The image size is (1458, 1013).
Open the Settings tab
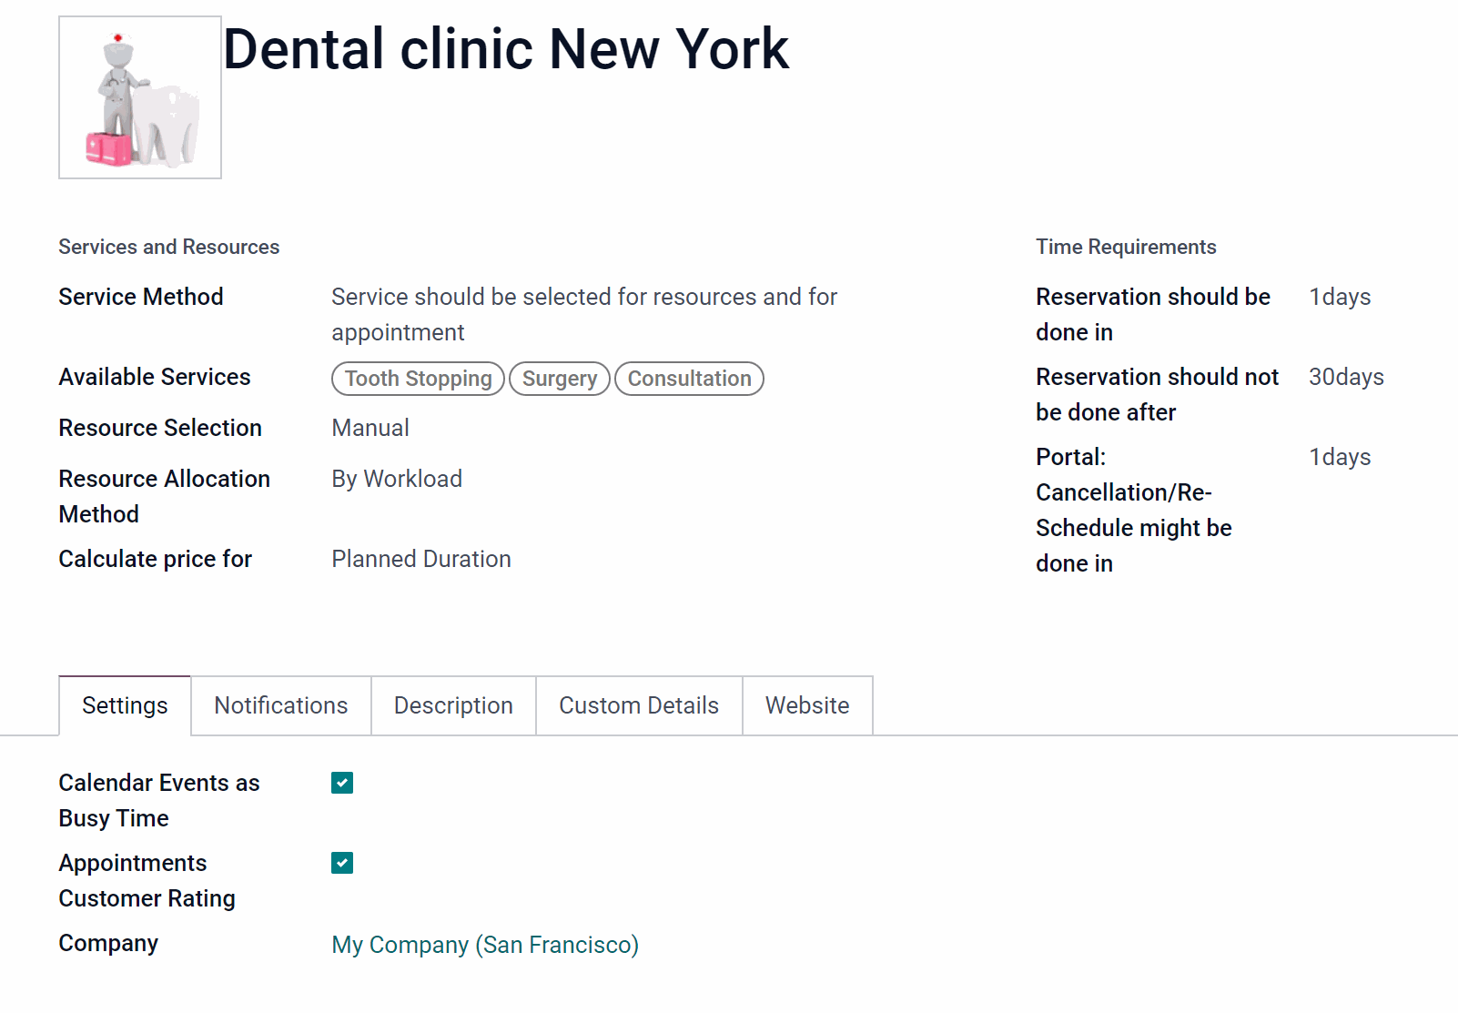(125, 705)
